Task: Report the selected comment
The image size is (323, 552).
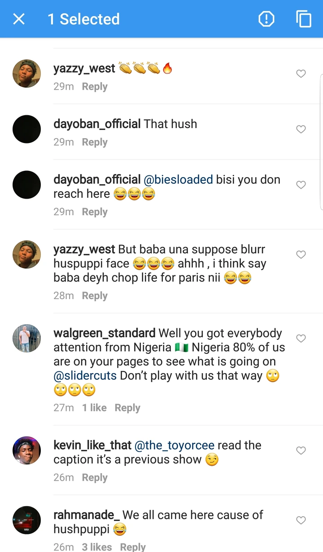Action: click(266, 19)
